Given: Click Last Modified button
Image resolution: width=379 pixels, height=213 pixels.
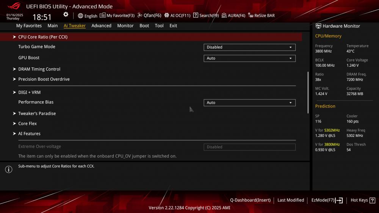Looking at the screenshot, I should (291, 200).
